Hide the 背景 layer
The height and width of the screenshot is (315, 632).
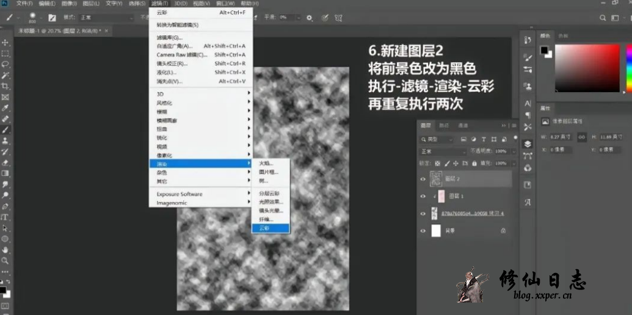[x=423, y=231]
